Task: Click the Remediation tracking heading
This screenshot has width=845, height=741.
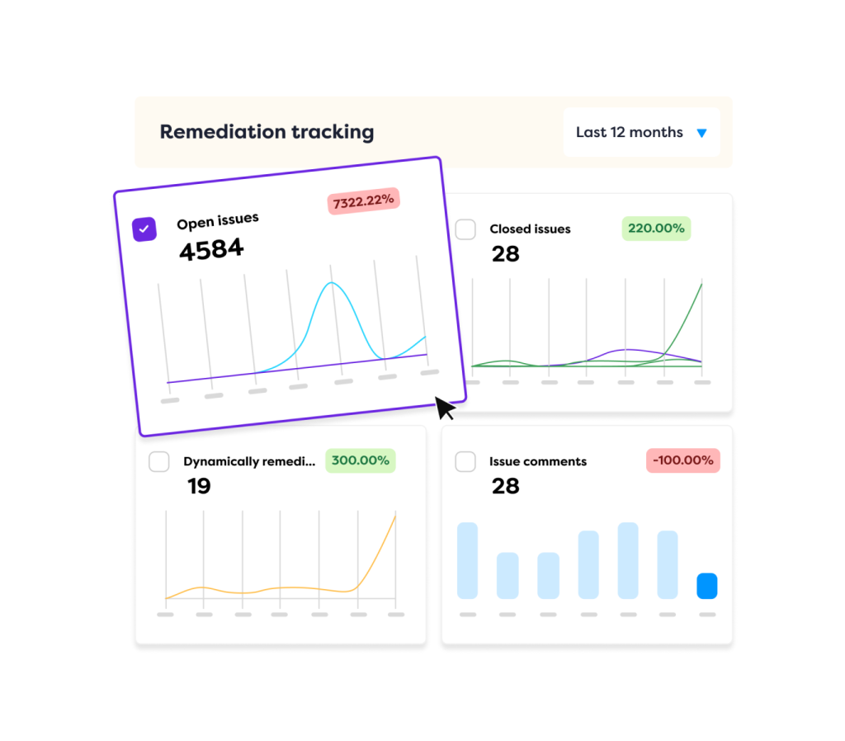Action: point(267,132)
